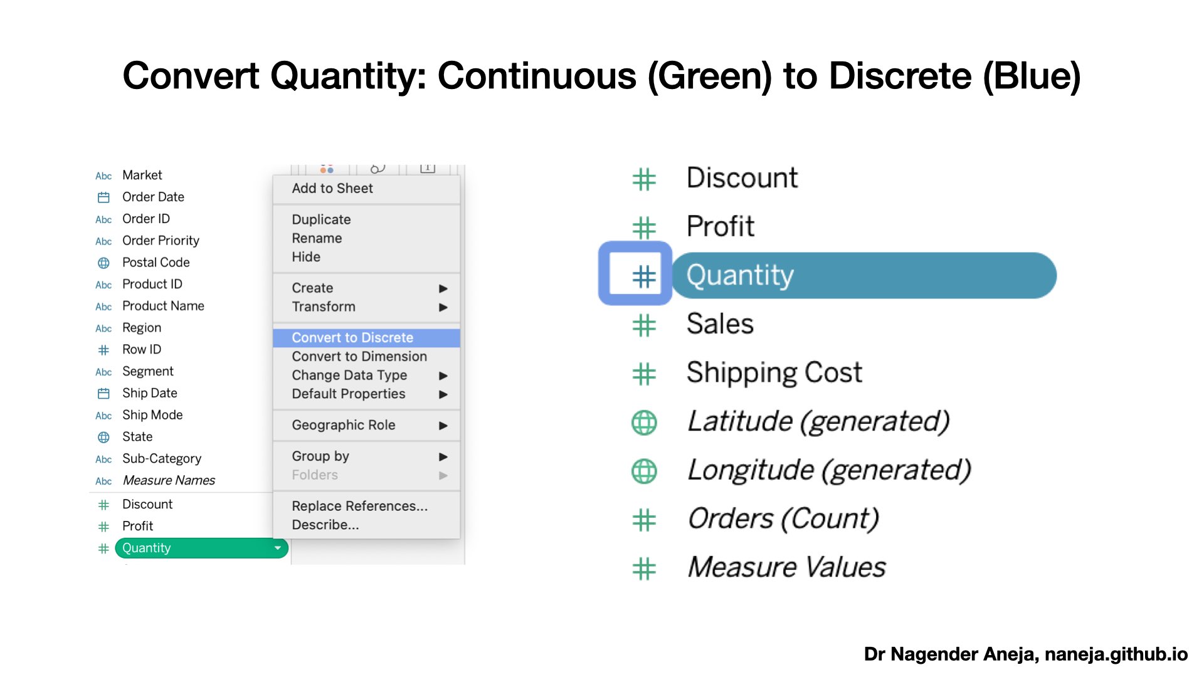1204x677 pixels.
Task: Click the Abc icon next to Market
Action: [103, 176]
